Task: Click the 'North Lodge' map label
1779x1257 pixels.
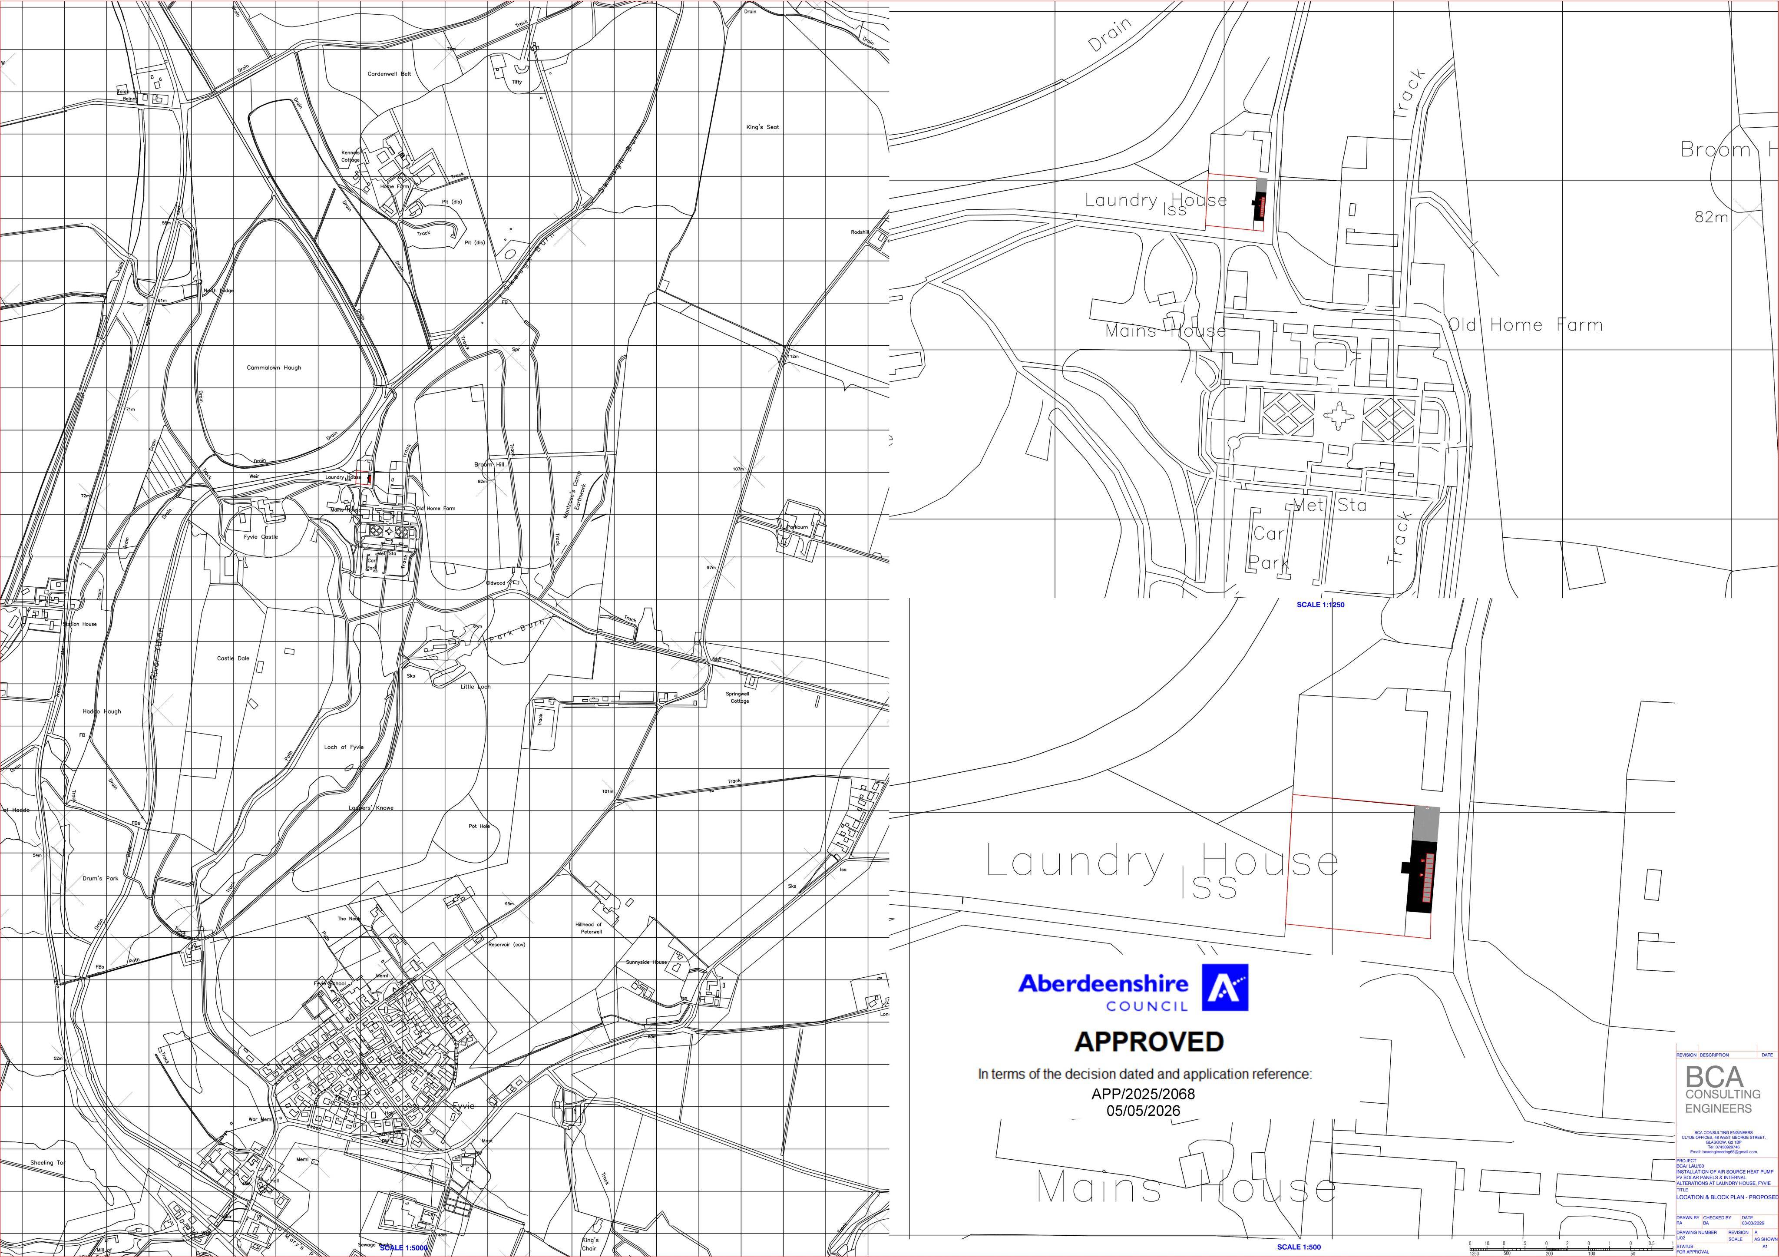Action: [218, 291]
